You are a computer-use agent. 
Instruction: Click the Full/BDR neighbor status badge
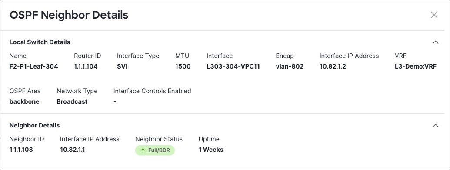click(155, 150)
